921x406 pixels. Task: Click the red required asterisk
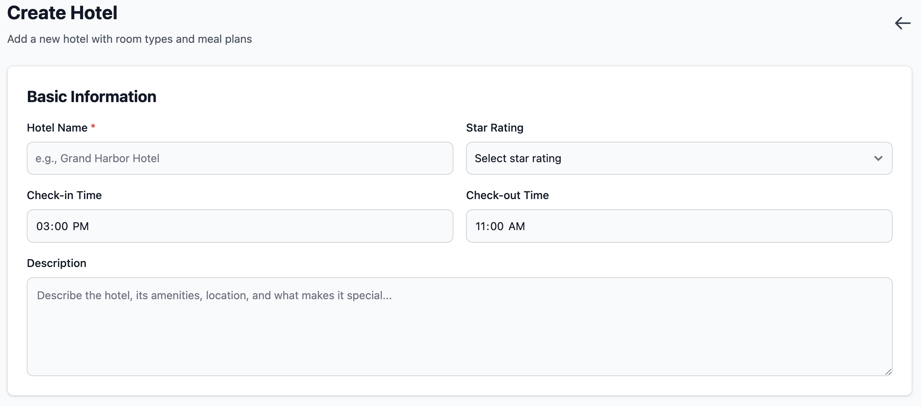(x=93, y=126)
